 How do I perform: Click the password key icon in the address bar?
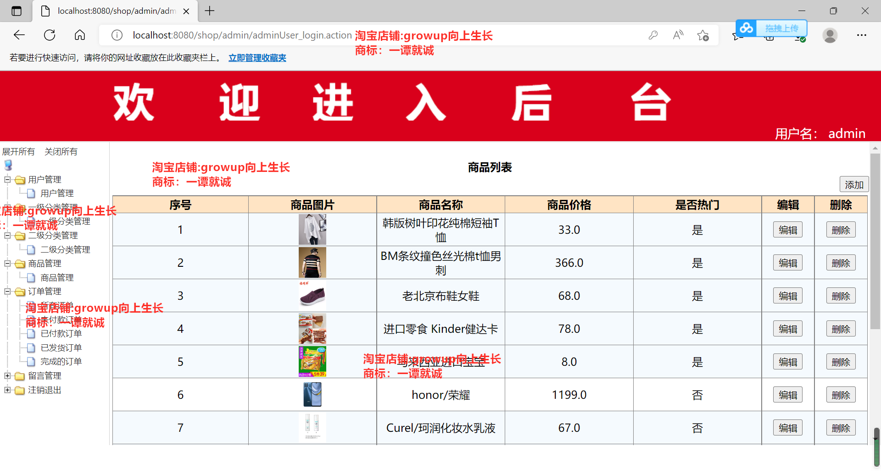coord(653,35)
